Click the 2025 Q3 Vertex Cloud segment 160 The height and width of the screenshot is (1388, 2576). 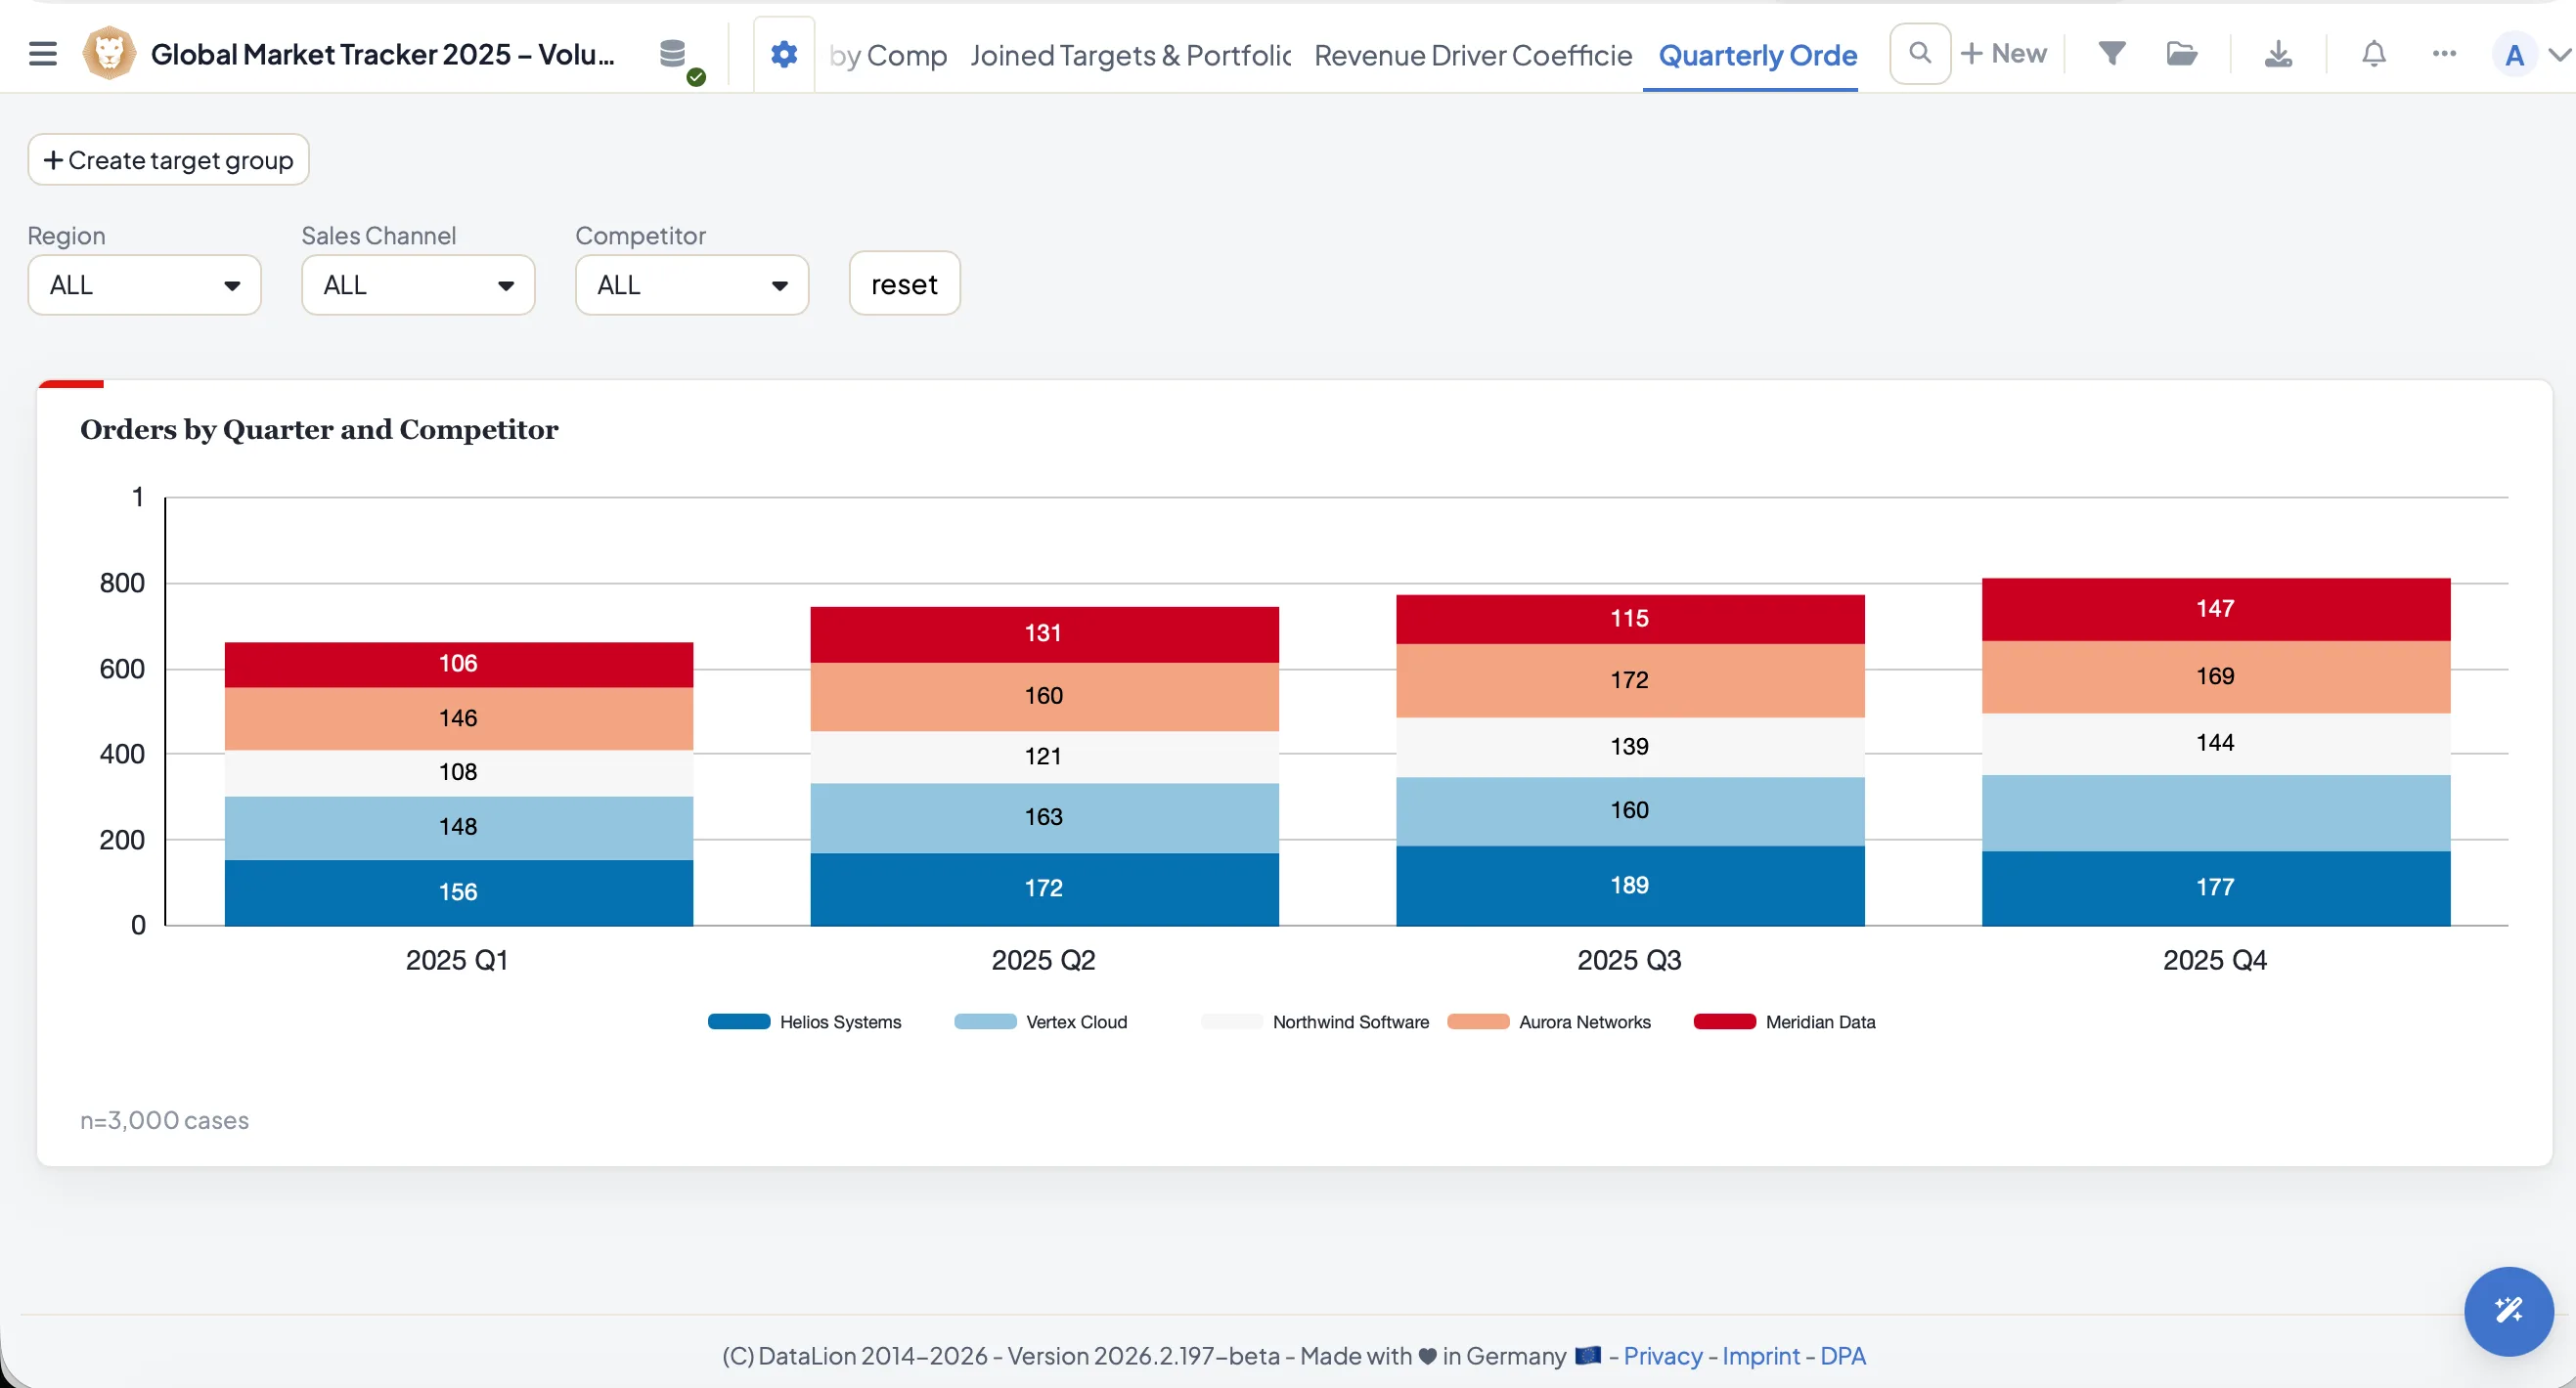(x=1630, y=811)
